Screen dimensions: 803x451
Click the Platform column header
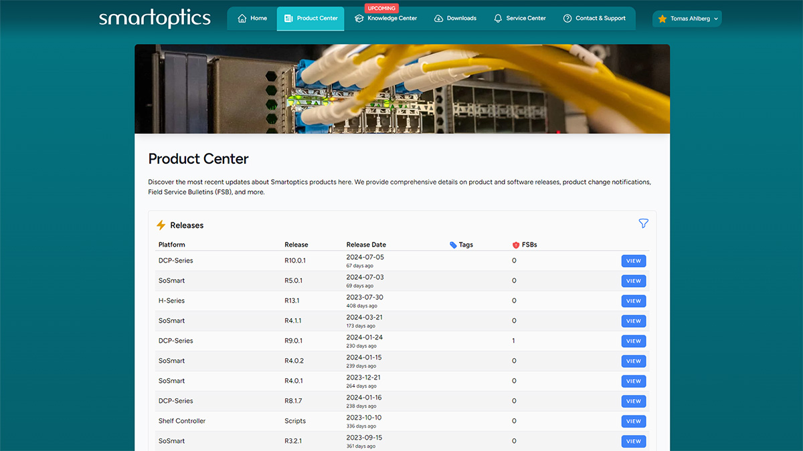pos(172,245)
